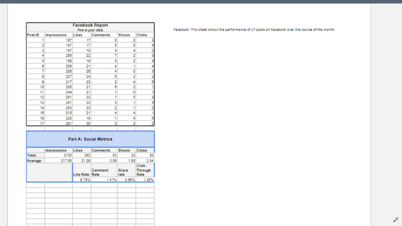
Task: Click the exit full-screen arrows icon
Action: pyautogui.click(x=396, y=220)
